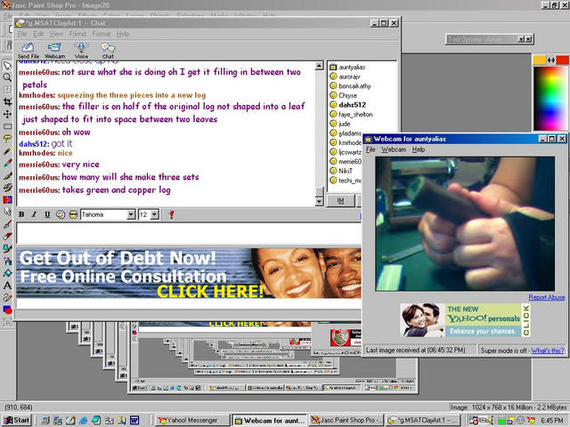Open Webcam menu in webcam window
The height and width of the screenshot is (427, 570).
394,149
